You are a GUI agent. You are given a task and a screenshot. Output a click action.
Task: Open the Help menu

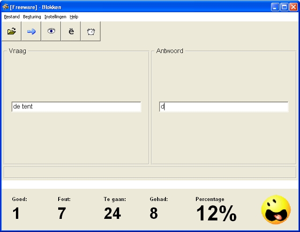click(74, 17)
